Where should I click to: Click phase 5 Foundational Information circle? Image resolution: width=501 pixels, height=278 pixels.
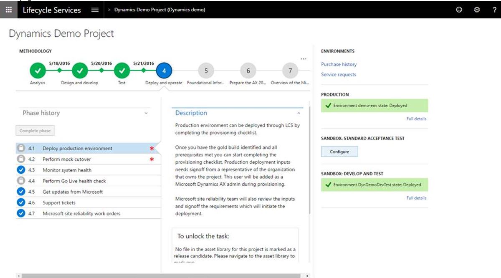(x=206, y=71)
